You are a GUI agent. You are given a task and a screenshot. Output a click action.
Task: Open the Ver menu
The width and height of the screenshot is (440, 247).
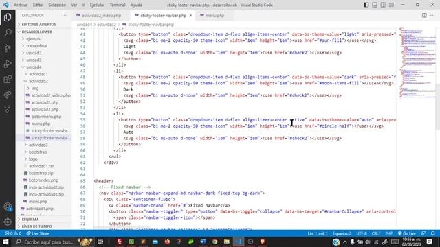click(x=74, y=5)
